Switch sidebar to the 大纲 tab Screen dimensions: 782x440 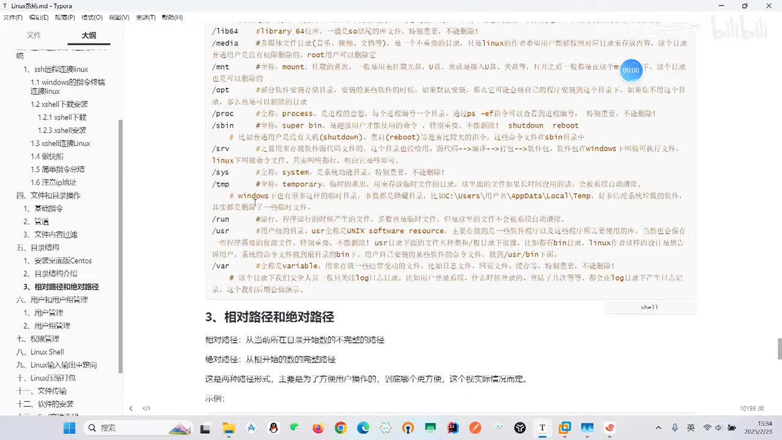(x=89, y=35)
